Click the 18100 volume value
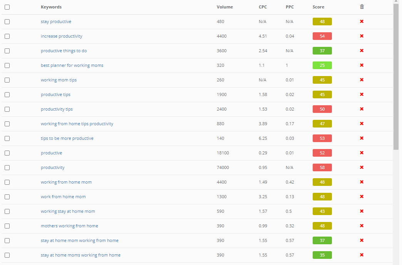402x265 pixels. (223, 153)
